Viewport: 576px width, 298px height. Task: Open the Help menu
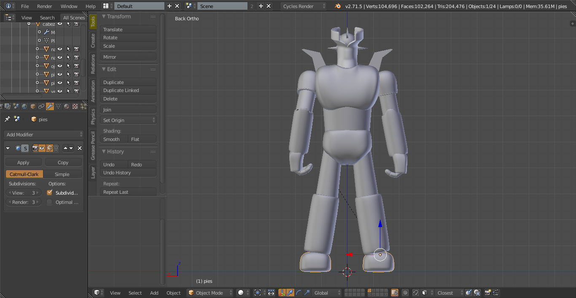[x=91, y=6]
